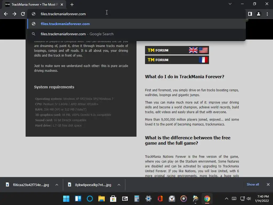Open Cortana from the taskbar
Image resolution: width=273 pixels, height=205 pixels.
coord(90,199)
